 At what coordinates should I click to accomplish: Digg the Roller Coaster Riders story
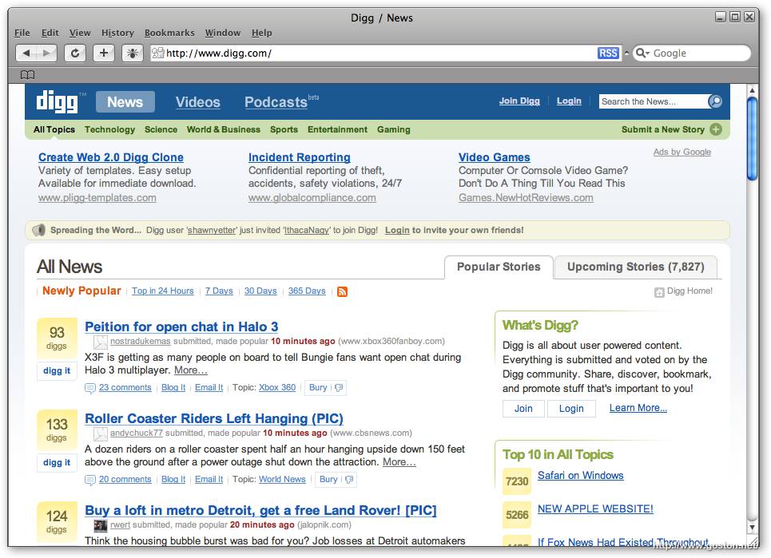click(x=57, y=463)
